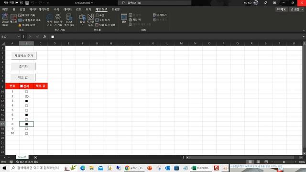Screen dimensions: 306x172
Task: Switch to the 페이지 레이아웃 tab
Action: [39, 10]
